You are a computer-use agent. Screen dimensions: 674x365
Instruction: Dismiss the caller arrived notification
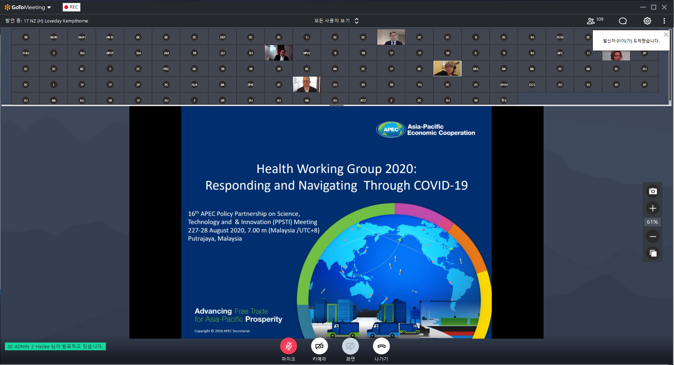[666, 34]
